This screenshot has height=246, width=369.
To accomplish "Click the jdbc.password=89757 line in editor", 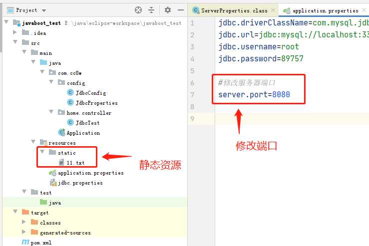I will click(261, 58).
